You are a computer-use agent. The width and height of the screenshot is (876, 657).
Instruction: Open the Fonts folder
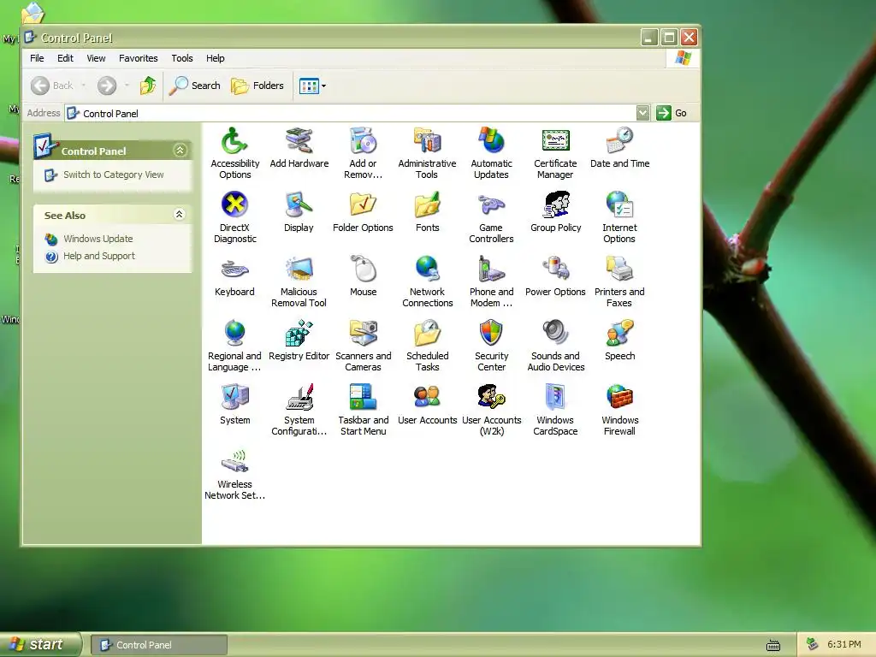click(428, 212)
